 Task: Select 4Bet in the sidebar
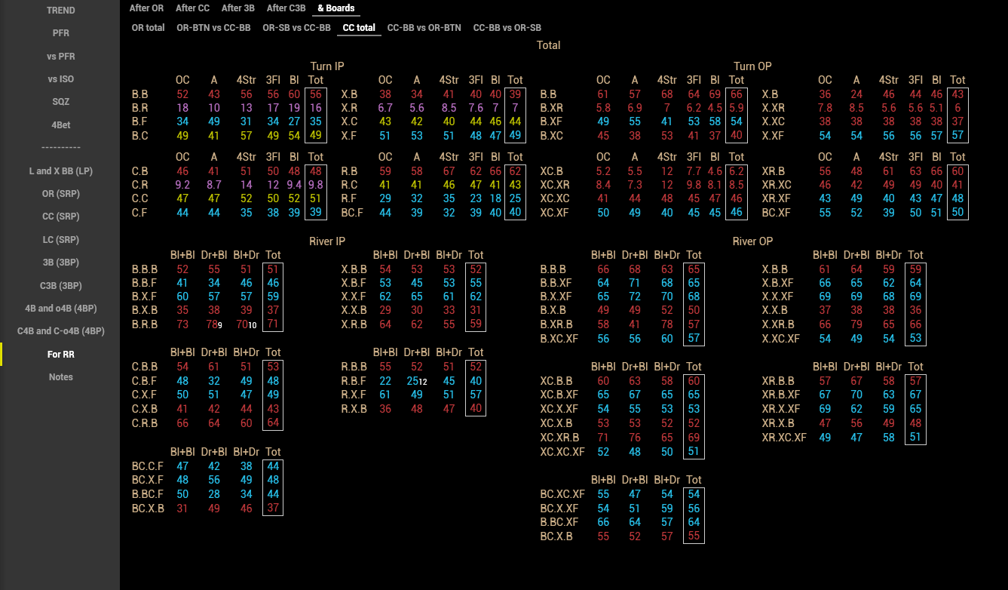click(x=60, y=125)
